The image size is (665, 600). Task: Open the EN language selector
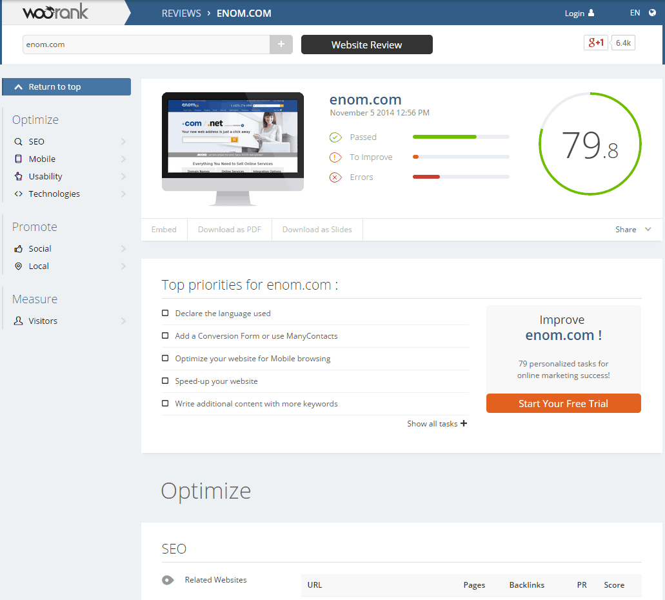(x=635, y=13)
